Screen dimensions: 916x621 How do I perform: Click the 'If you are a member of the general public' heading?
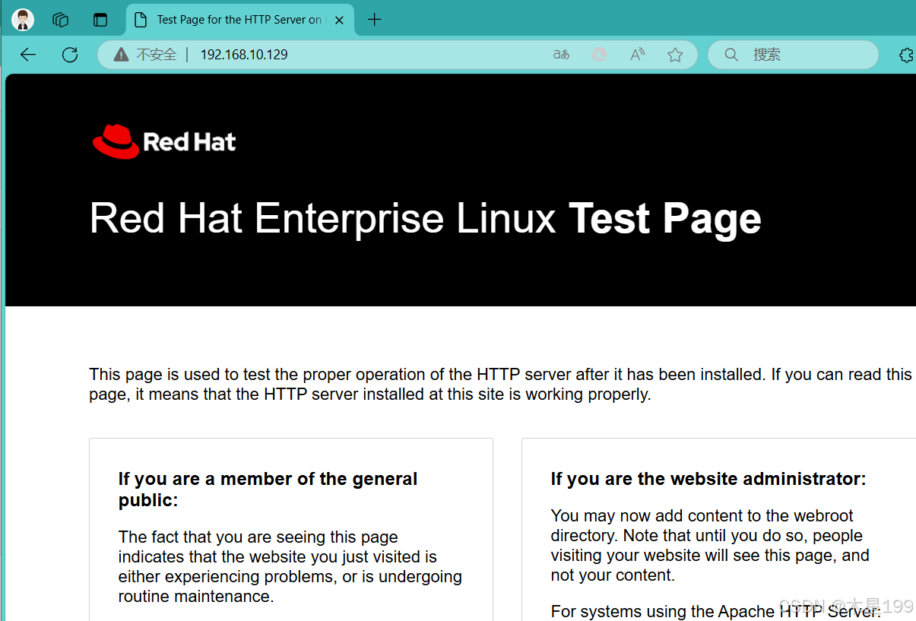268,489
